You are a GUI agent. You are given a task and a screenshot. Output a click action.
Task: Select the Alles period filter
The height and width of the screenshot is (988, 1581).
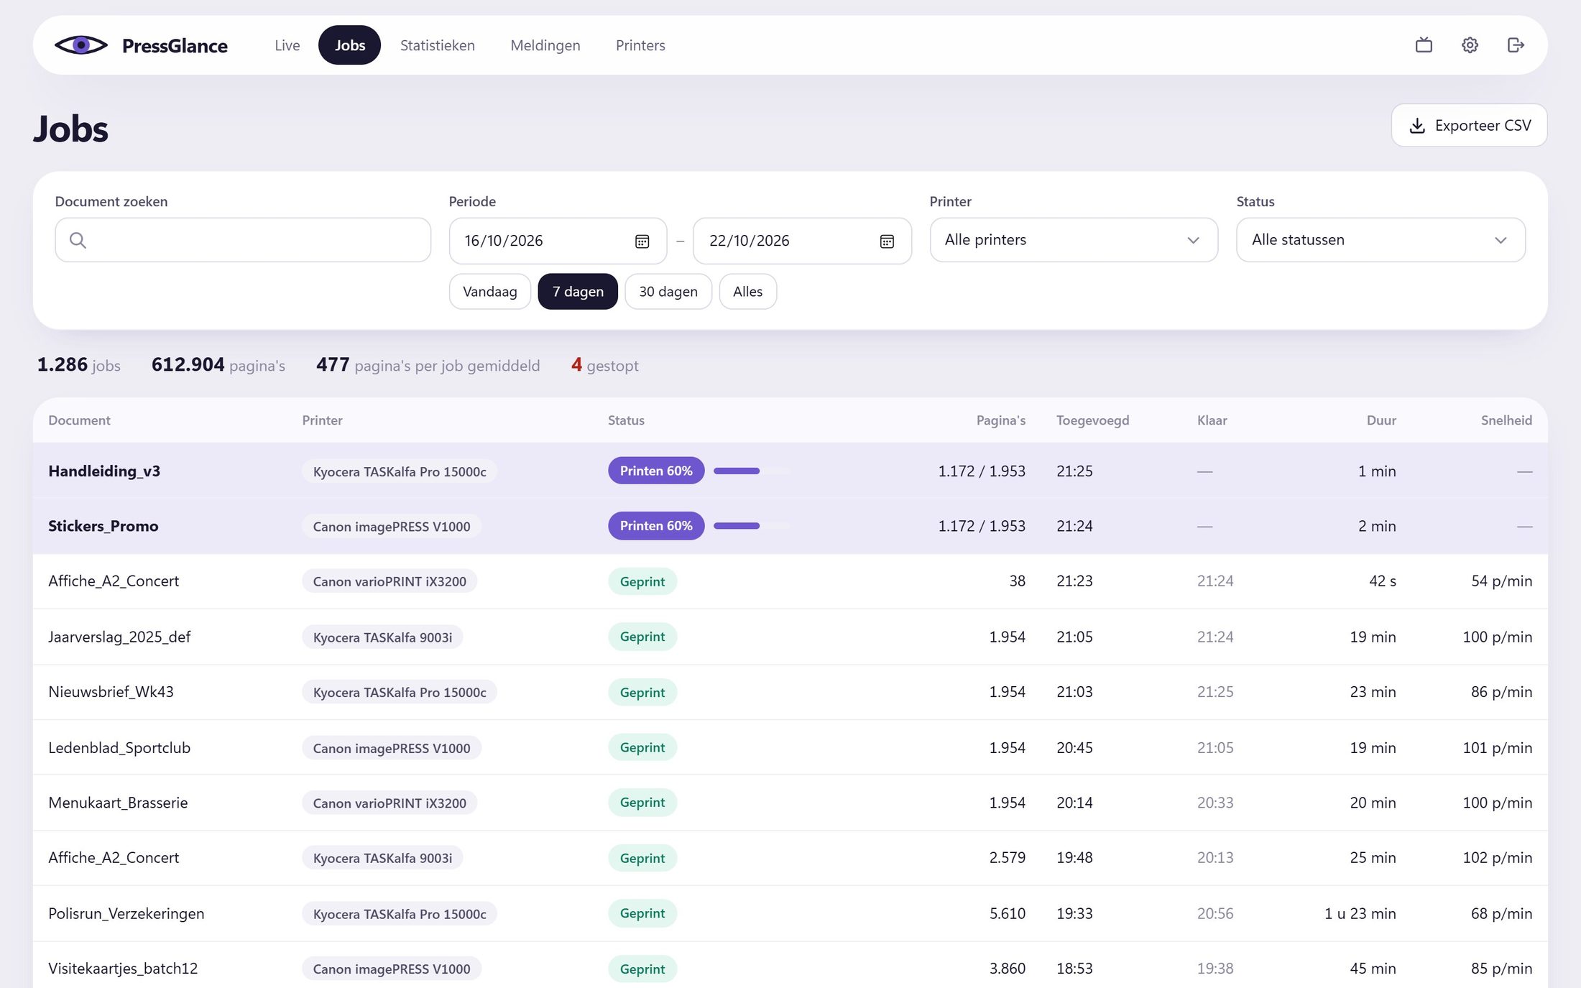(x=747, y=292)
